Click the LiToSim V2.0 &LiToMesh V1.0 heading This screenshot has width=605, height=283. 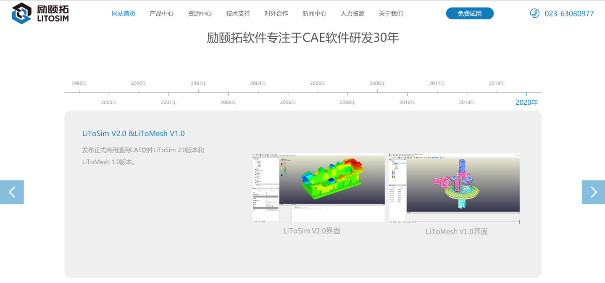133,133
